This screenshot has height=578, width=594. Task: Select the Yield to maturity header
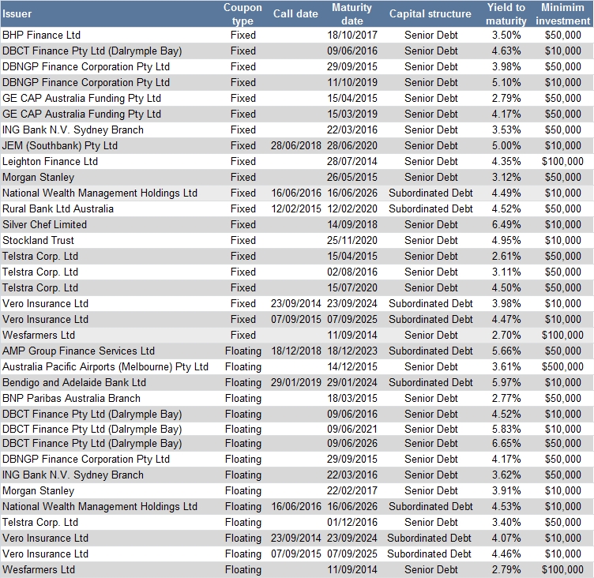pos(506,13)
